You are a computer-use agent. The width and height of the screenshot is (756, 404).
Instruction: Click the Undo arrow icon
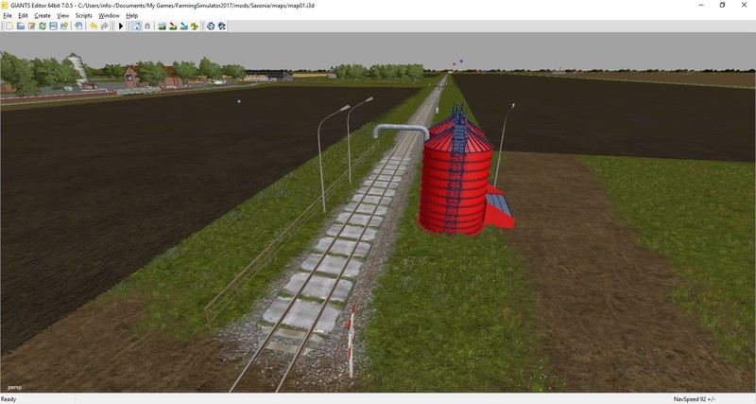pyautogui.click(x=93, y=26)
